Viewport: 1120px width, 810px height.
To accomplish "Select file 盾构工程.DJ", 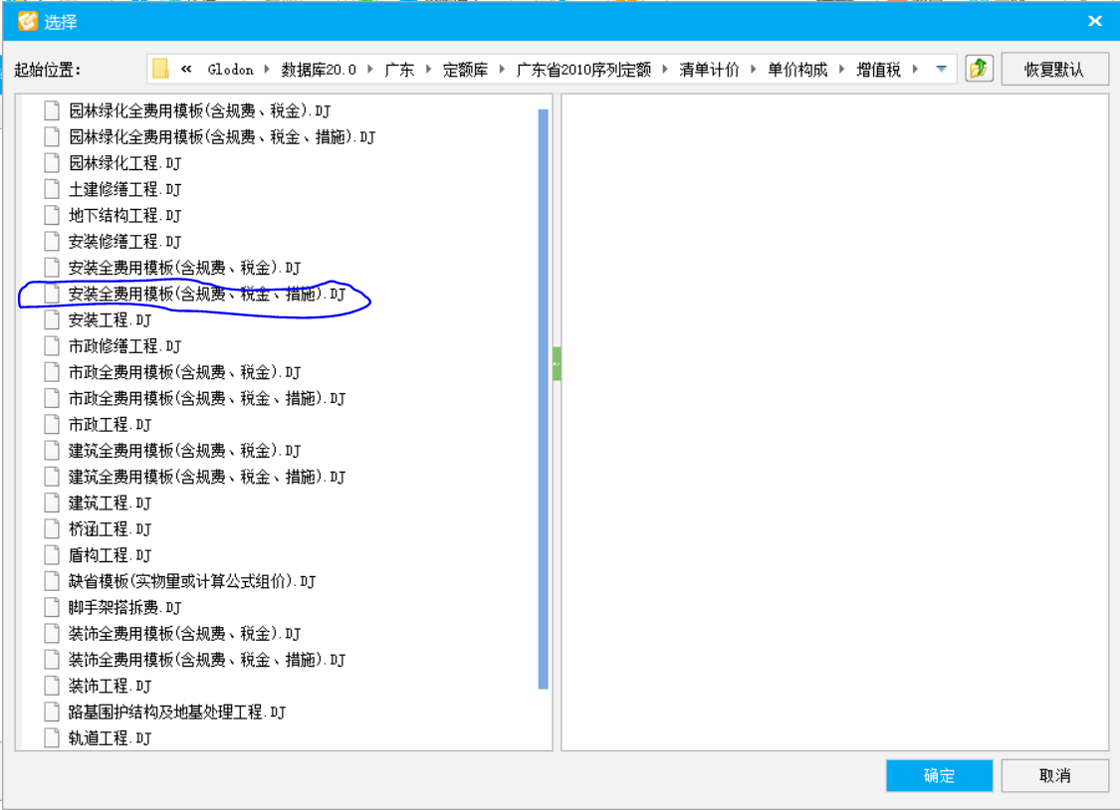I will (x=110, y=555).
